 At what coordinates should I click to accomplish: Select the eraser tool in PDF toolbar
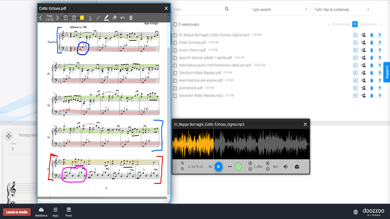click(115, 18)
